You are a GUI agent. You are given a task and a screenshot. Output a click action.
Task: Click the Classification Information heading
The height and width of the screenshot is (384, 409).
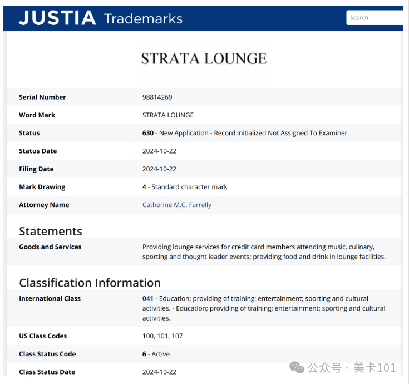click(90, 283)
